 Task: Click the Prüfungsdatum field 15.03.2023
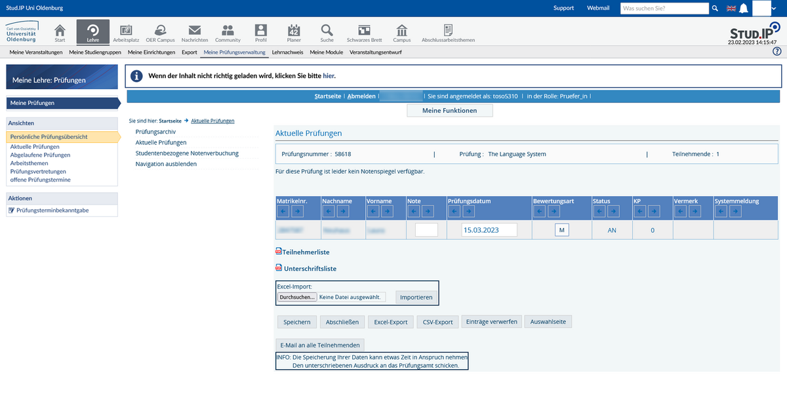489,230
